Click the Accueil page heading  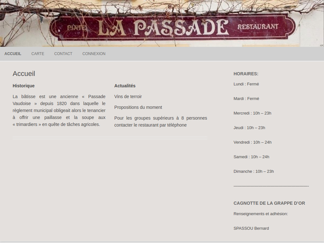tap(24, 73)
